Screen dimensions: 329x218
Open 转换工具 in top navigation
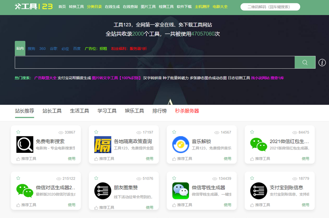point(76,7)
